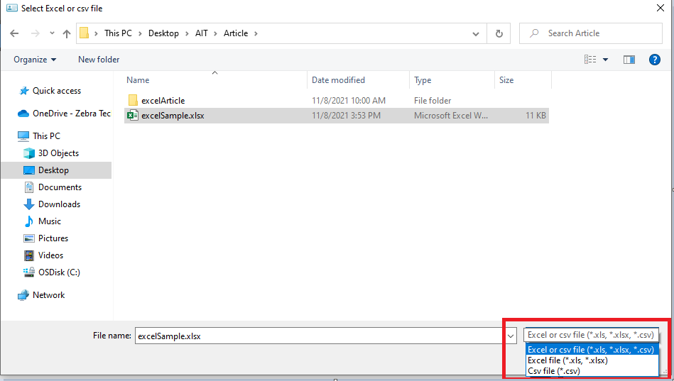Expand chevron after Desktop in path
This screenshot has height=381, width=674.
pyautogui.click(x=187, y=33)
